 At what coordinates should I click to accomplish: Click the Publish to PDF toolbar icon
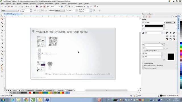point(47,7)
